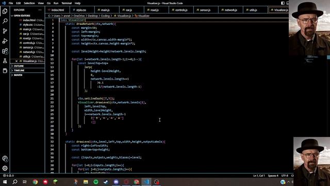
Task: Click the UTF-8 encoding status item
Action: tap(285, 176)
